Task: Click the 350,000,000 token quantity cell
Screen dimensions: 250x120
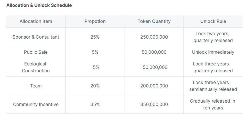Action: [x=154, y=105]
